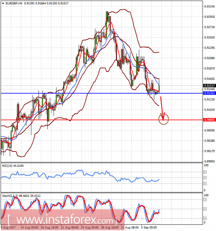Select the blue 0.91351 price level tag

click(210, 93)
